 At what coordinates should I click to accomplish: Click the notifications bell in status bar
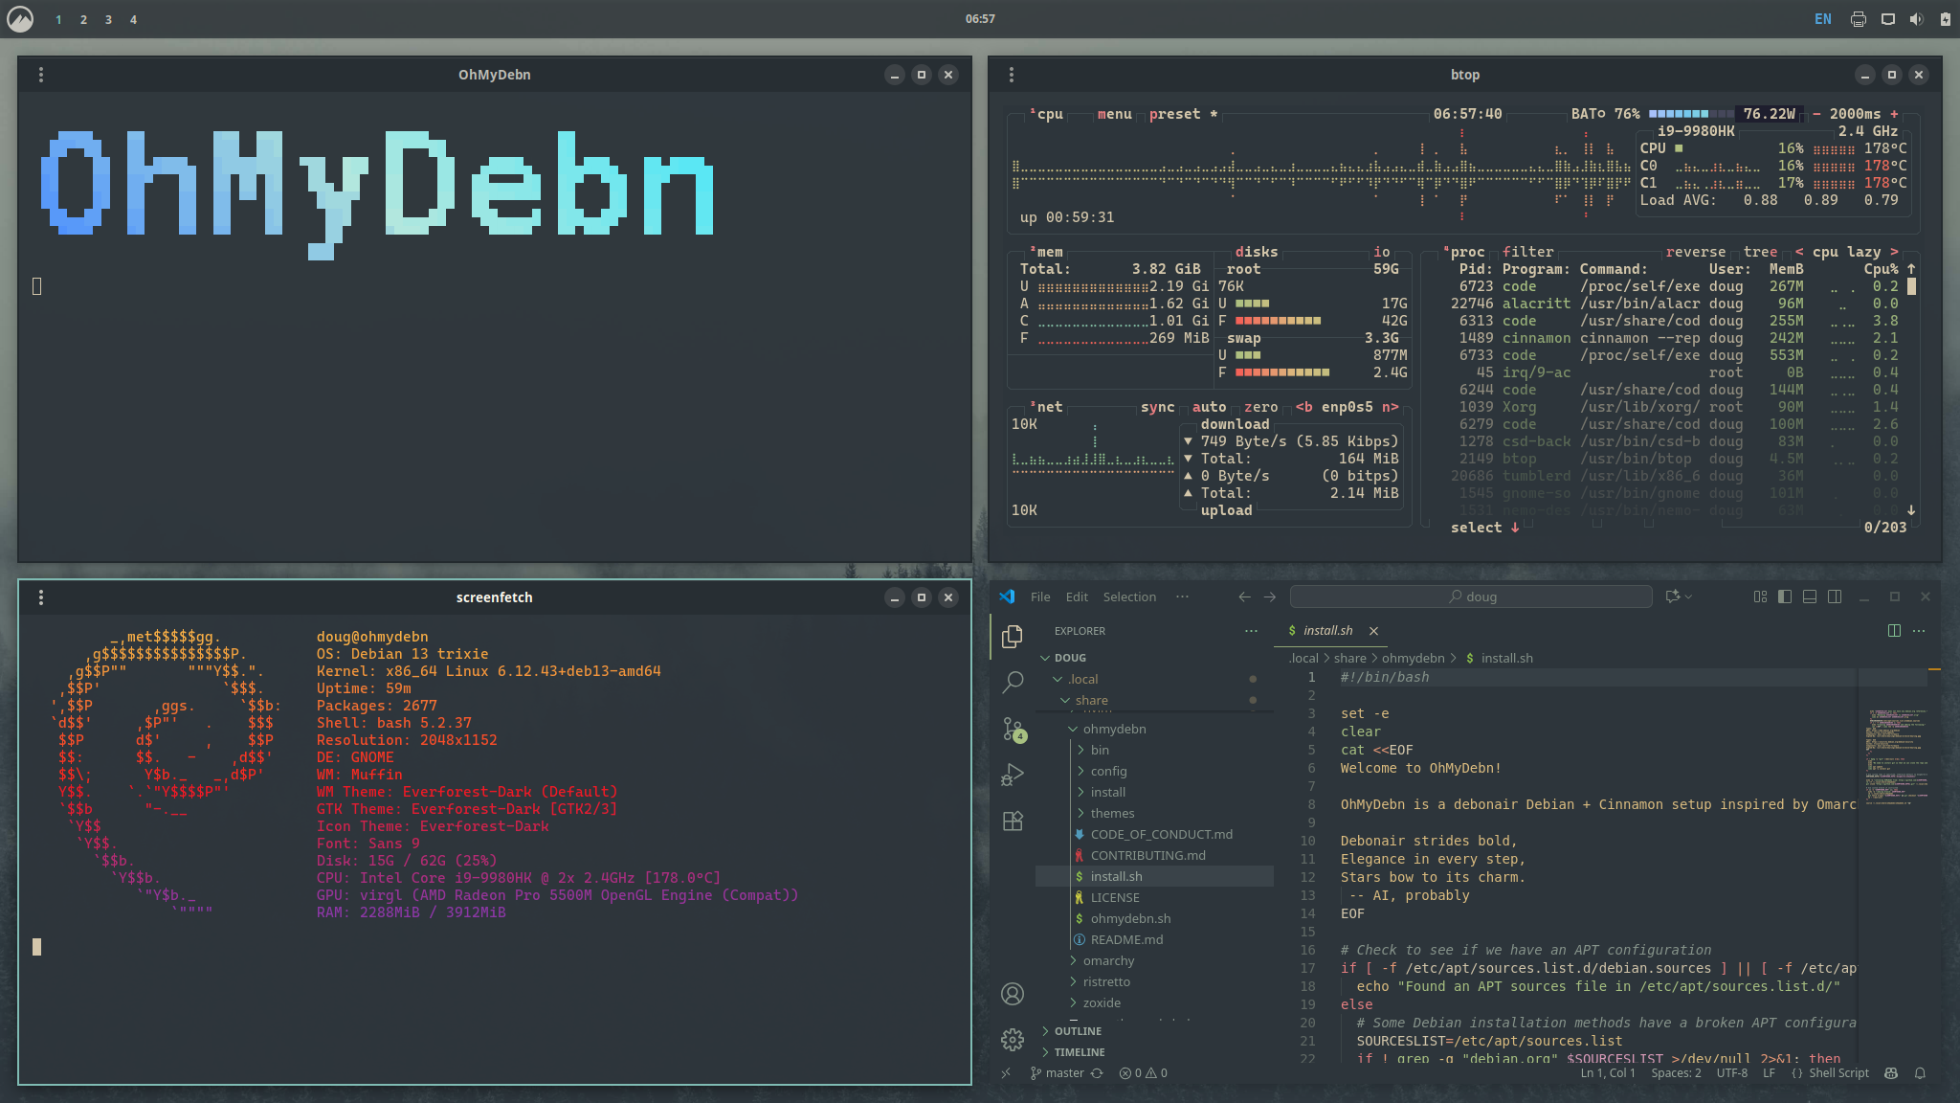tap(1920, 1073)
